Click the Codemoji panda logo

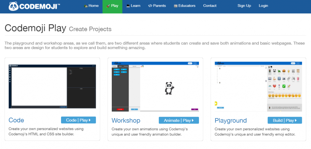point(34,6)
